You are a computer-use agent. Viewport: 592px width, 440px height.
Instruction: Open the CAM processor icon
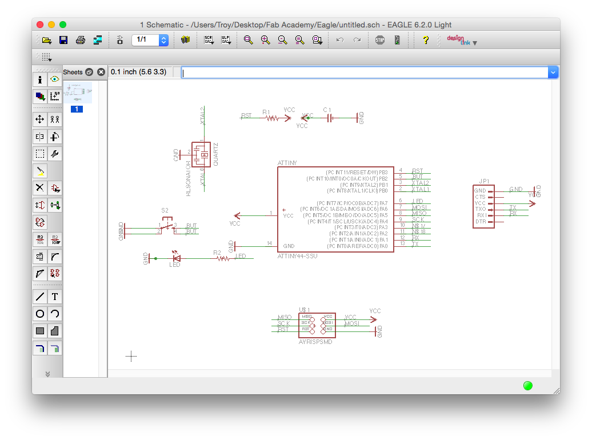coord(98,40)
